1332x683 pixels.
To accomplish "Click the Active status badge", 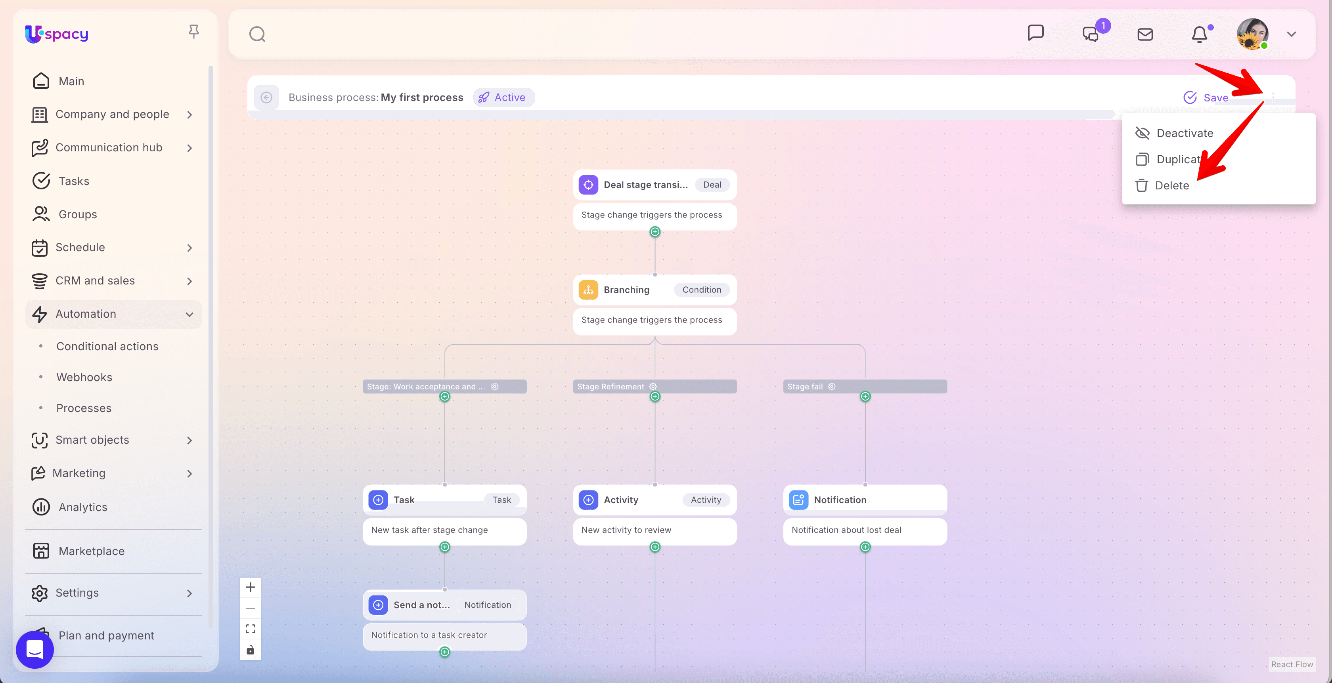I will pos(503,97).
